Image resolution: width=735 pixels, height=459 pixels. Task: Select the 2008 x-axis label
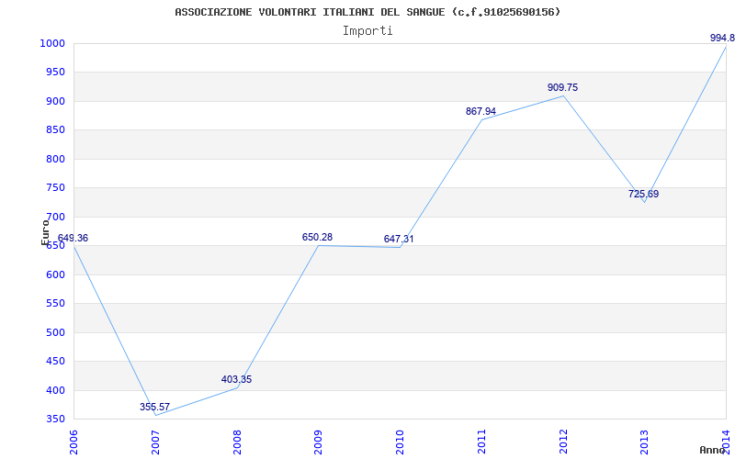pyautogui.click(x=237, y=442)
